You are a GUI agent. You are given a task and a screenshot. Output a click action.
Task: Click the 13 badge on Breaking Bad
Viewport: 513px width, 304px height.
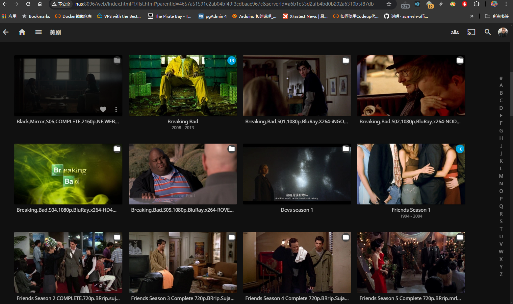pyautogui.click(x=232, y=60)
